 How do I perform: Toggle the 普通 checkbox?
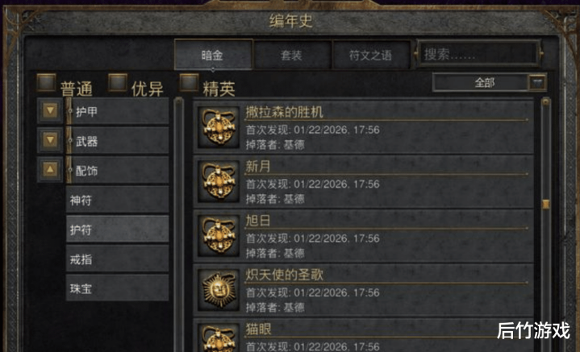(46, 82)
